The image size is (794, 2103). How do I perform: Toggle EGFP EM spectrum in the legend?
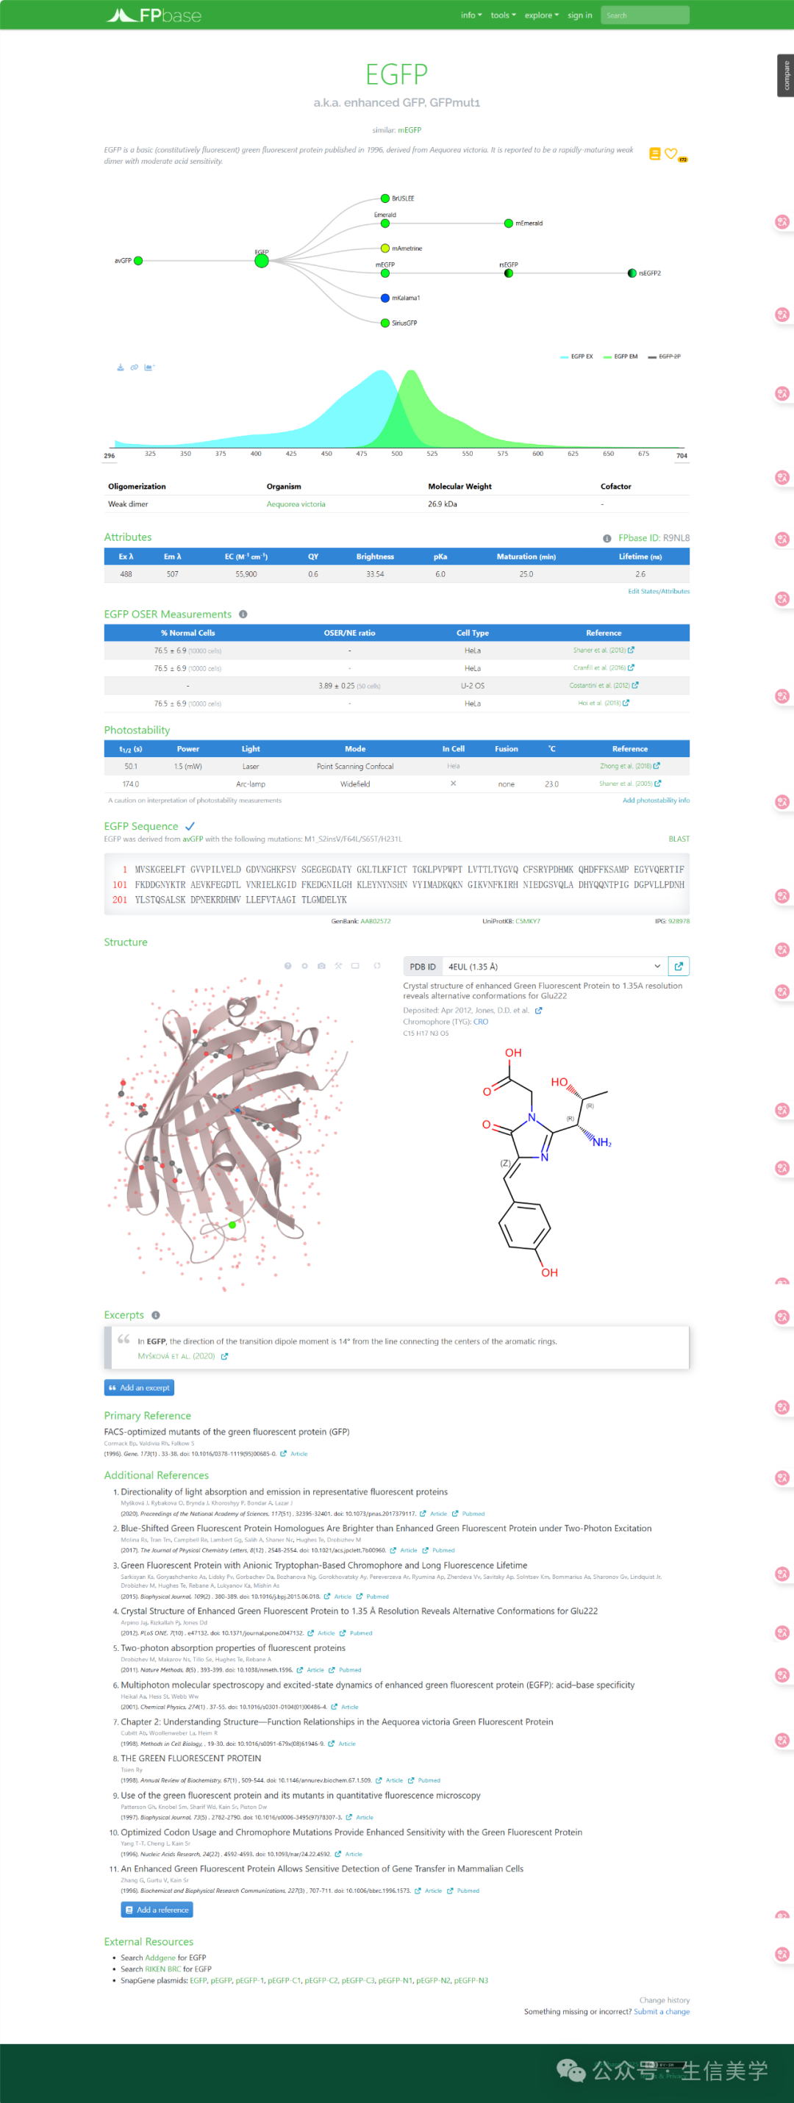point(620,357)
